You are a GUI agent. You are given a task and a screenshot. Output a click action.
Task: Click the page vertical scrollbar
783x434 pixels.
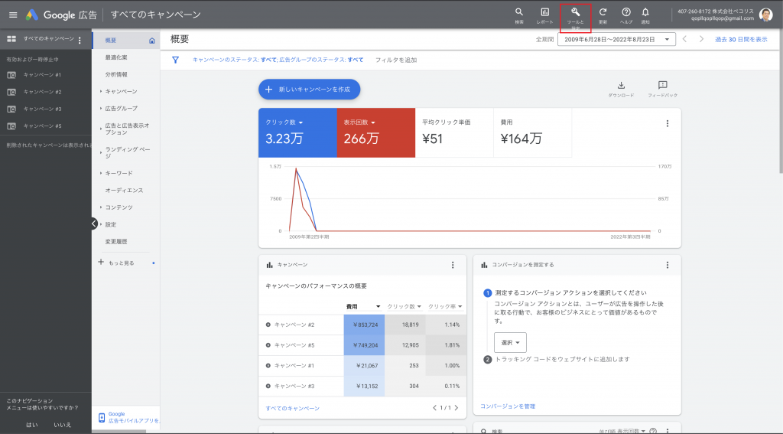(779, 100)
